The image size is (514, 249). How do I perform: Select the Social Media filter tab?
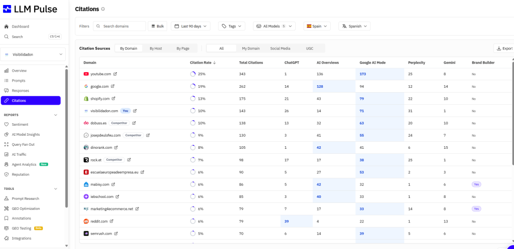pos(280,49)
